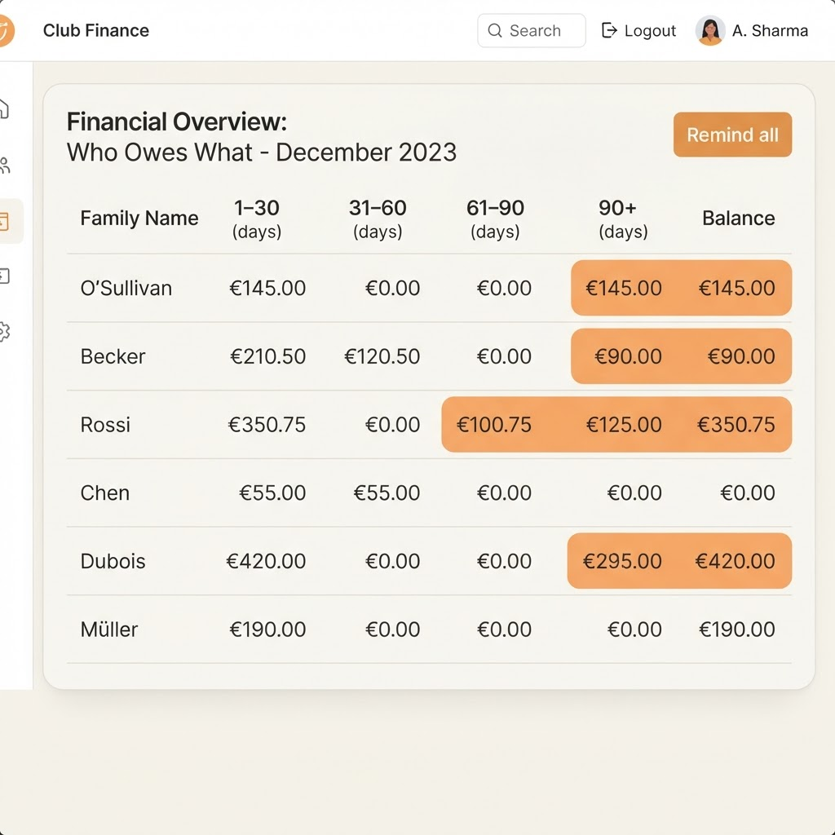This screenshot has height=835, width=835.
Task: Select the O'Sullivan family row
Action: 429,288
